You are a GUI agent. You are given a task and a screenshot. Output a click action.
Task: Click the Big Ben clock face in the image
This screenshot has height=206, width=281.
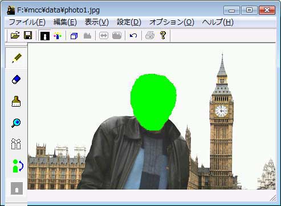pyautogui.click(x=221, y=111)
